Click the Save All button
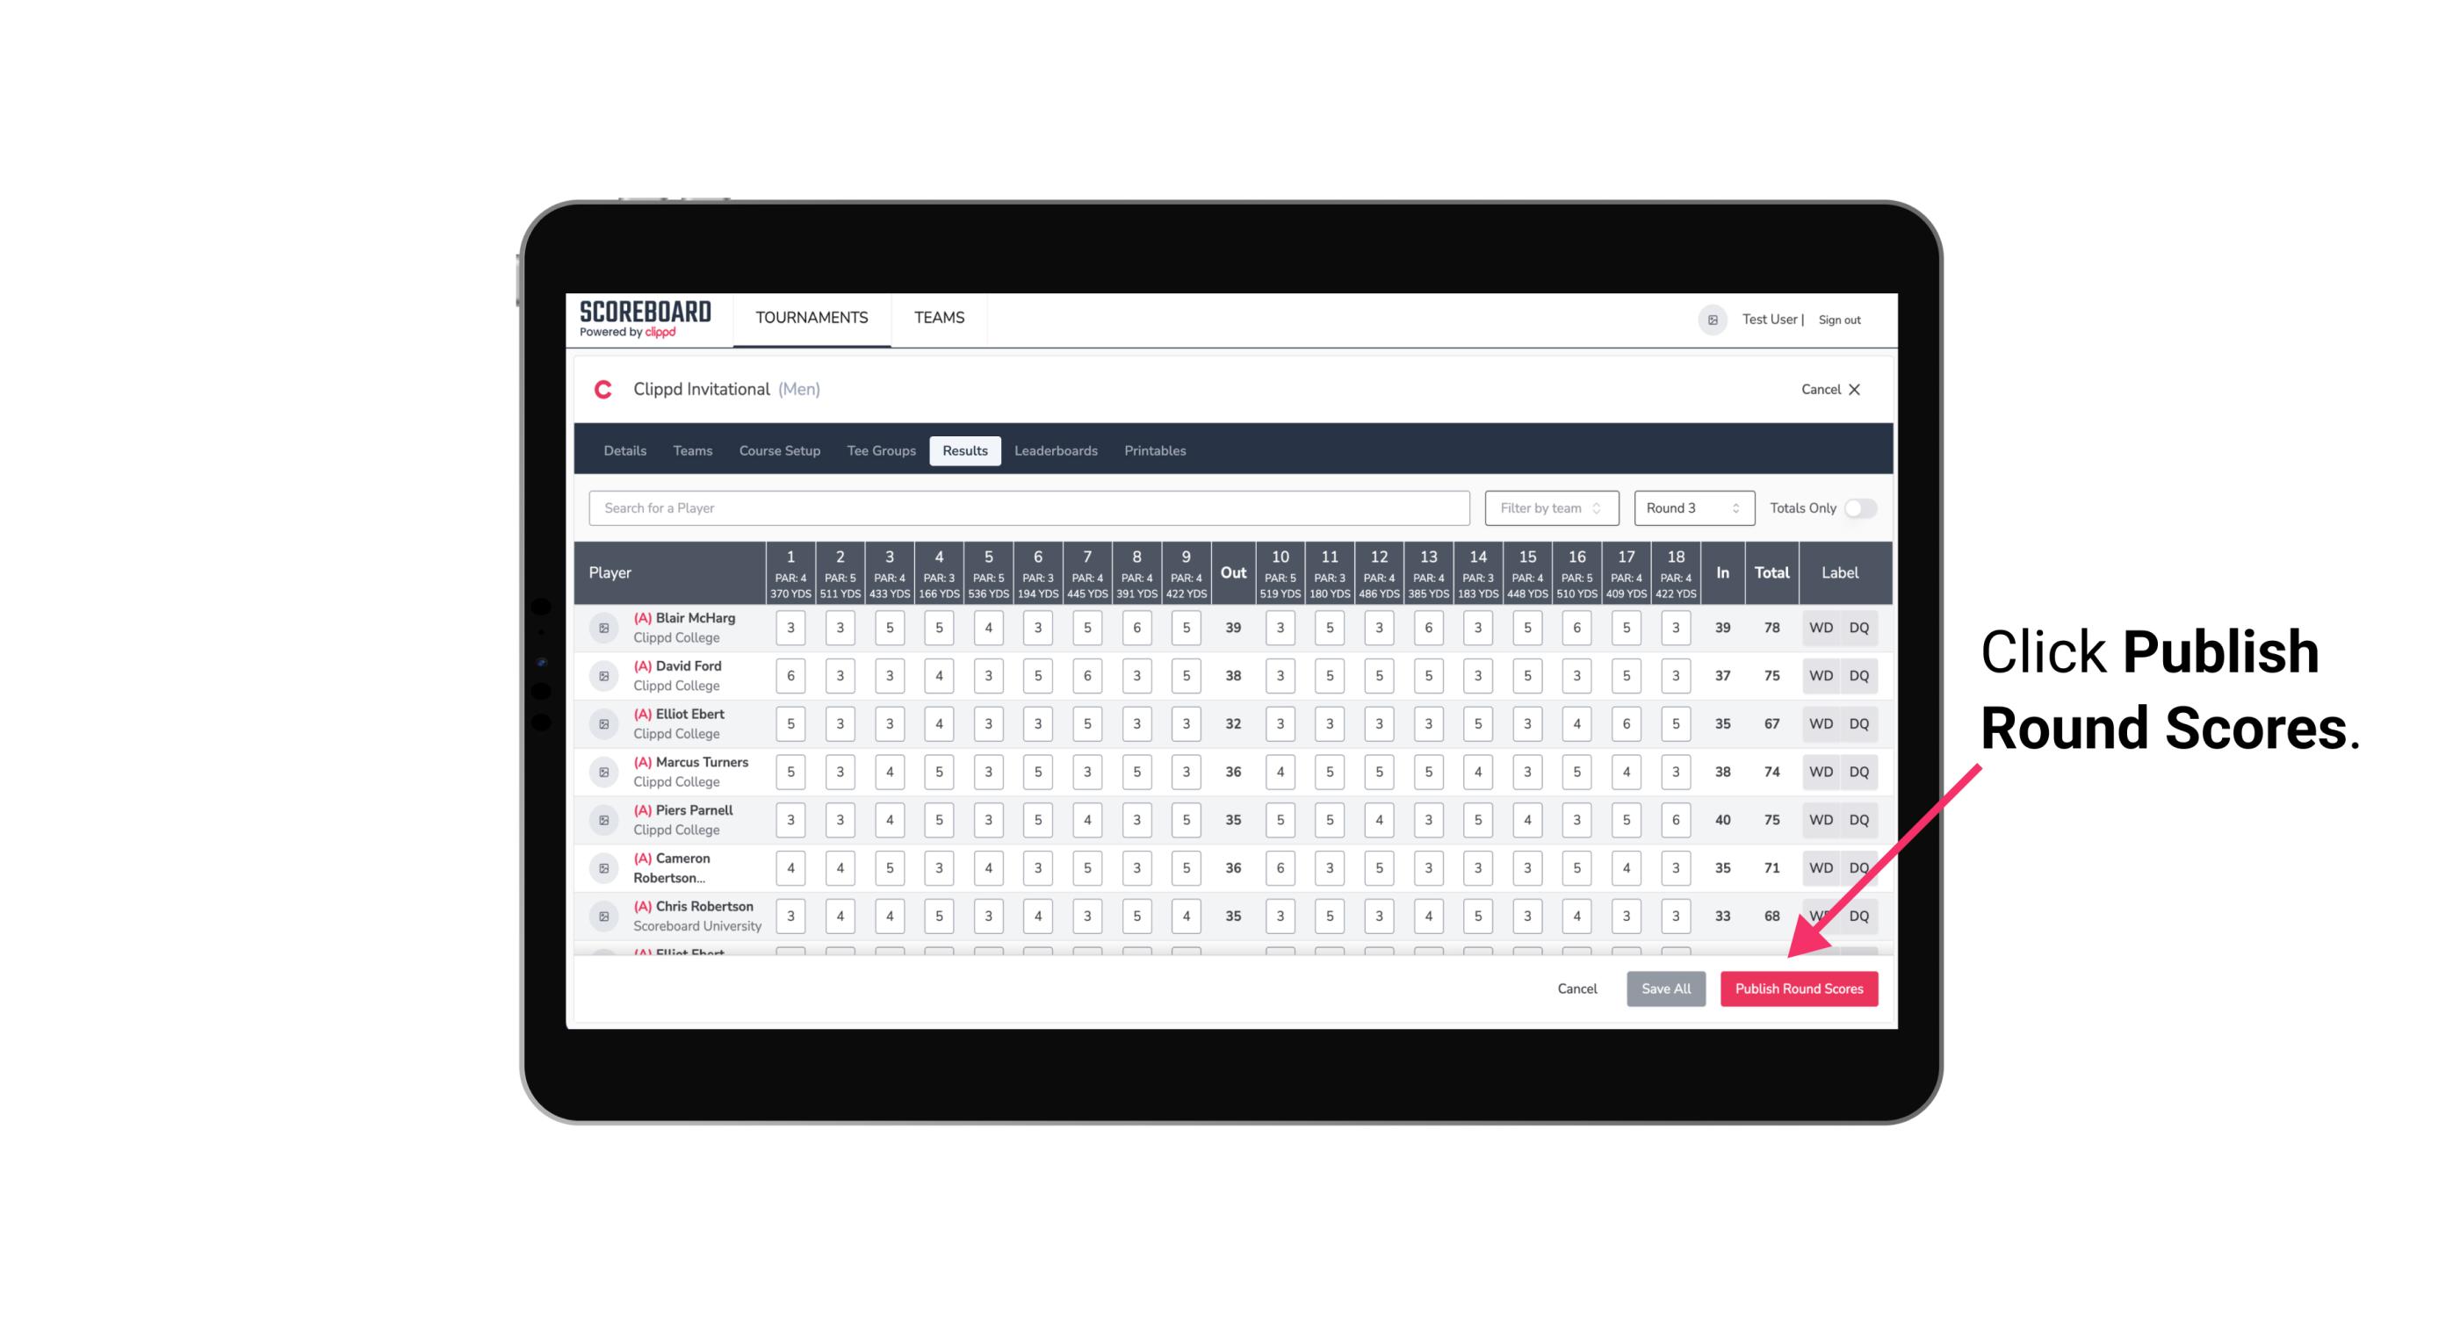The image size is (2460, 1323). (1665, 988)
